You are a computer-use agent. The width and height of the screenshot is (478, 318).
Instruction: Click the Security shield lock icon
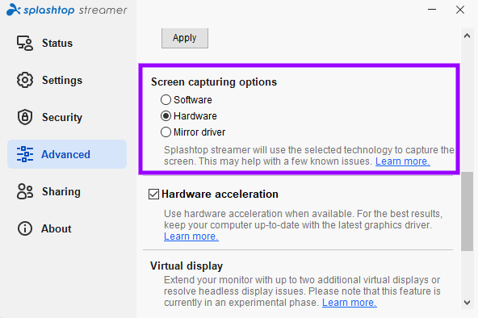coord(25,117)
